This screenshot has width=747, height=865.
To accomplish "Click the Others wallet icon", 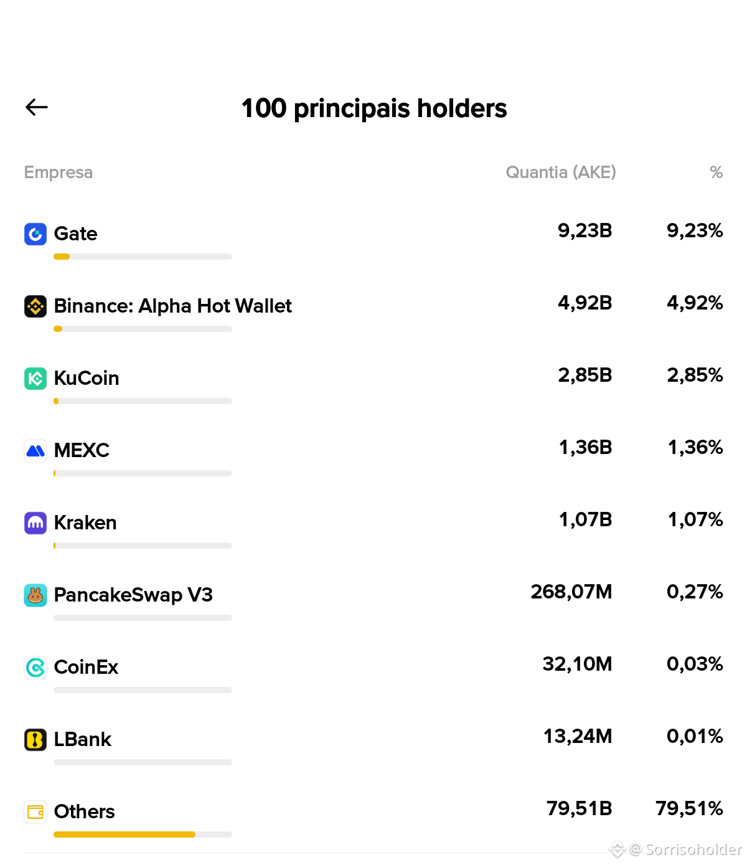I will point(35,812).
